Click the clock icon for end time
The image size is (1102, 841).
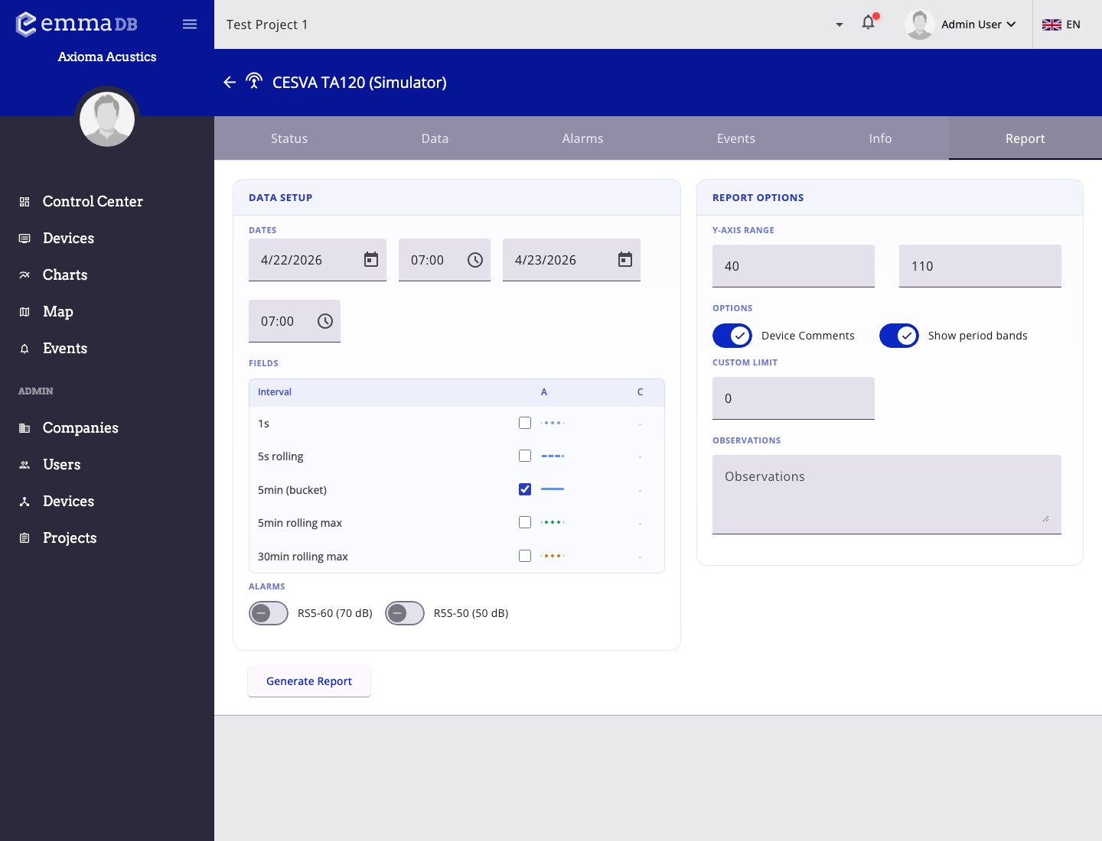pos(325,321)
